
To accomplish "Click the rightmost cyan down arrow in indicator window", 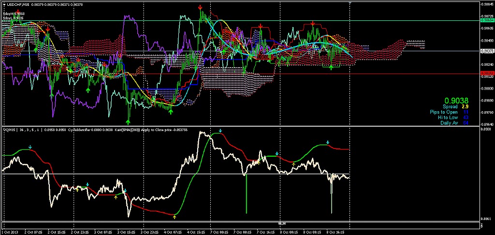I will pos(328,142).
